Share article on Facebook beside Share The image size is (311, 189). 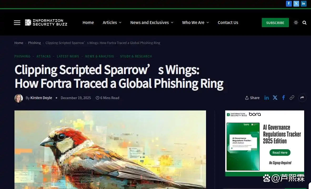pos(283,98)
